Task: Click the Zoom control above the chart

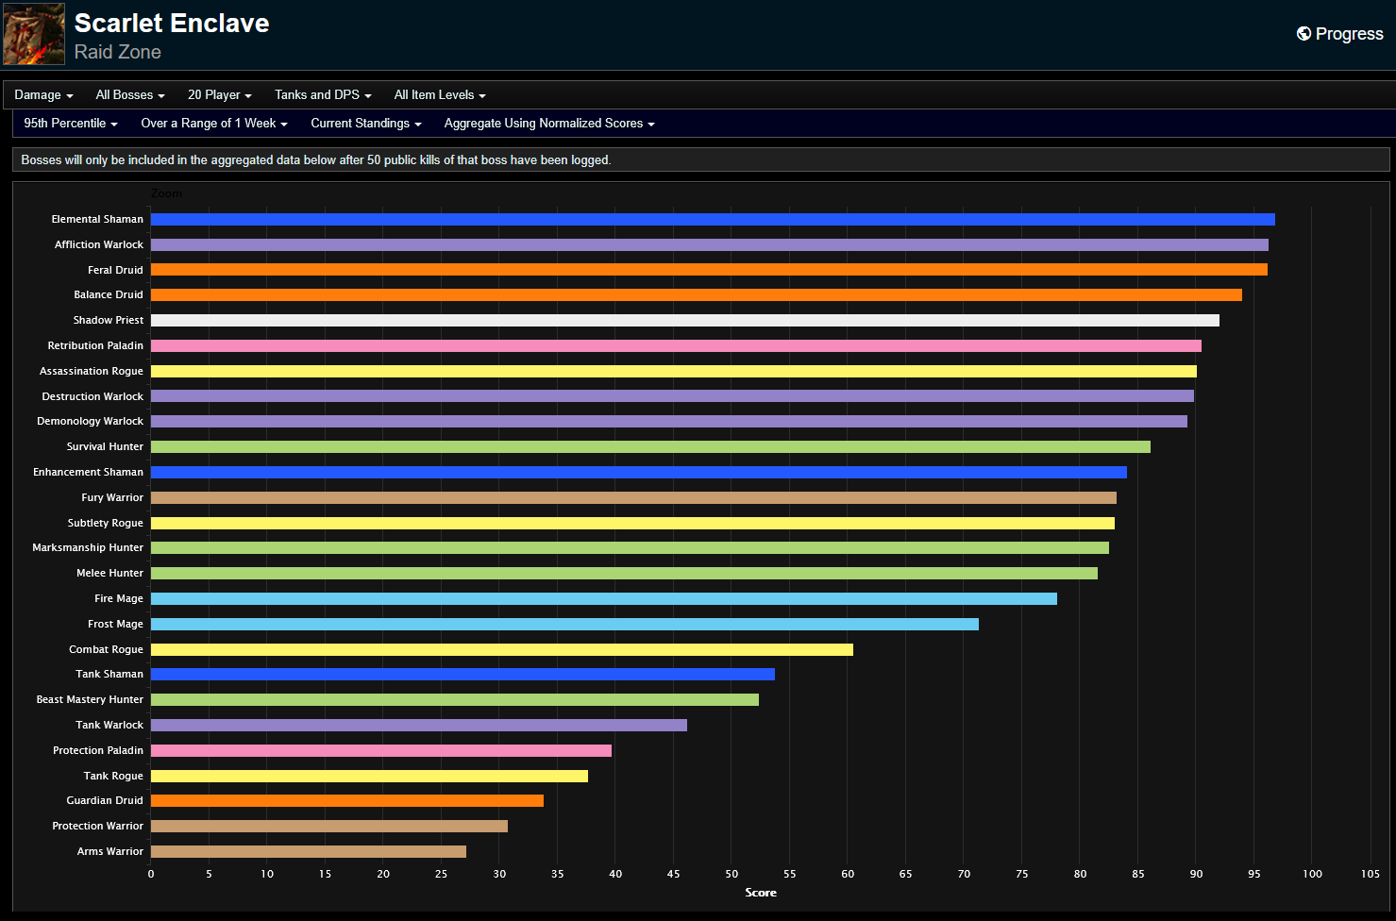Action: (166, 193)
